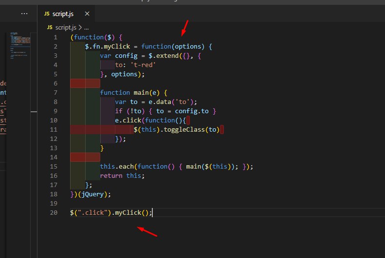Click line number 19 in the gutter
Viewport: 385px width, 258px height.
[54, 204]
